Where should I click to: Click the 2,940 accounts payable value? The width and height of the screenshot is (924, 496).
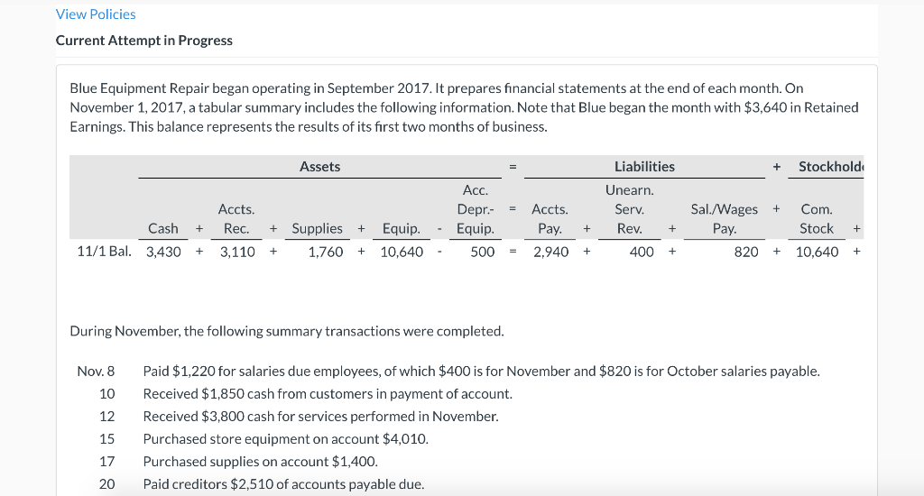(550, 252)
